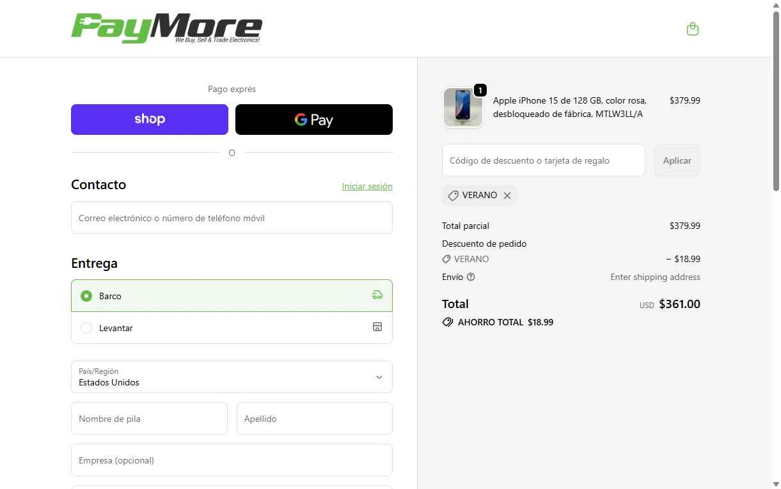781x489 pixels.
Task: Click the Total amount $361.00
Action: [x=679, y=304]
